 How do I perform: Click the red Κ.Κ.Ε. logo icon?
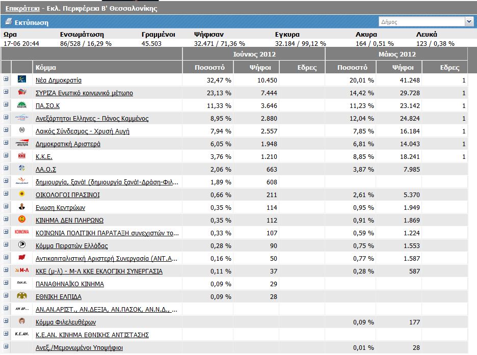click(x=22, y=156)
